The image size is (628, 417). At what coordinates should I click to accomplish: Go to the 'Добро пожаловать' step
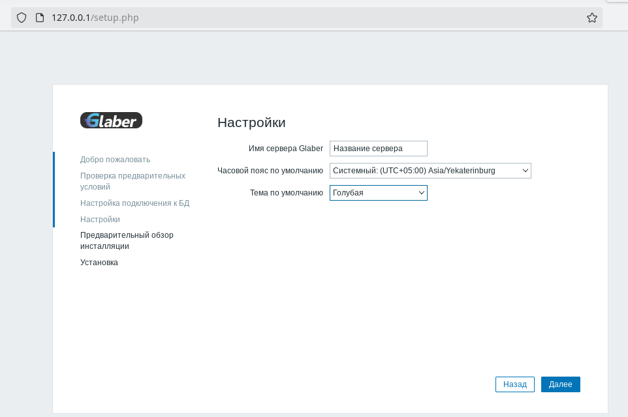[115, 160]
